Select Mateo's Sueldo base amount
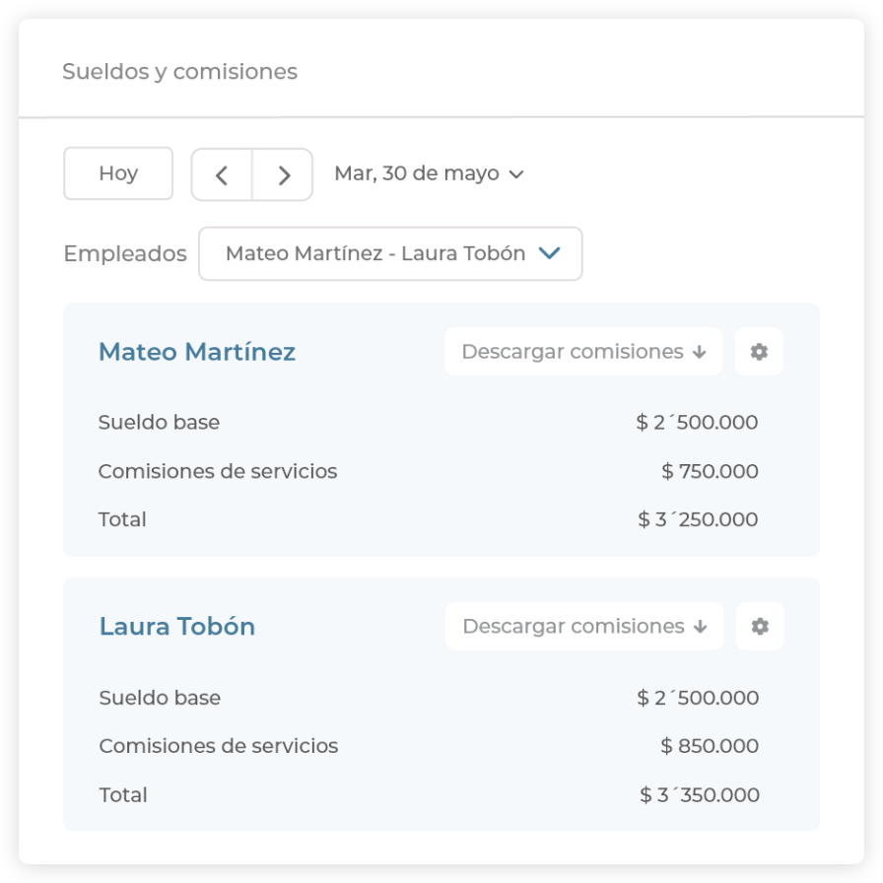 pyautogui.click(x=697, y=423)
